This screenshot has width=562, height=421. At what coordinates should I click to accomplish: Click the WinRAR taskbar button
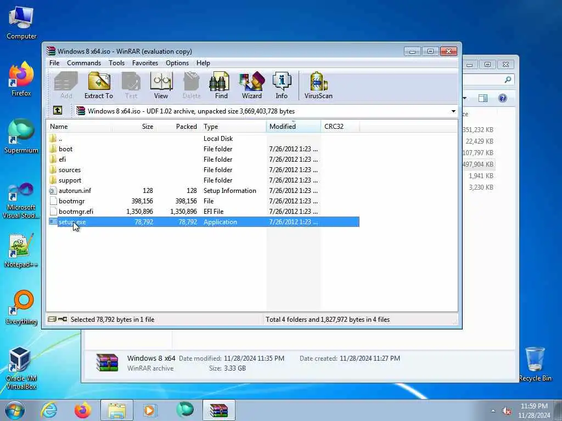218,410
